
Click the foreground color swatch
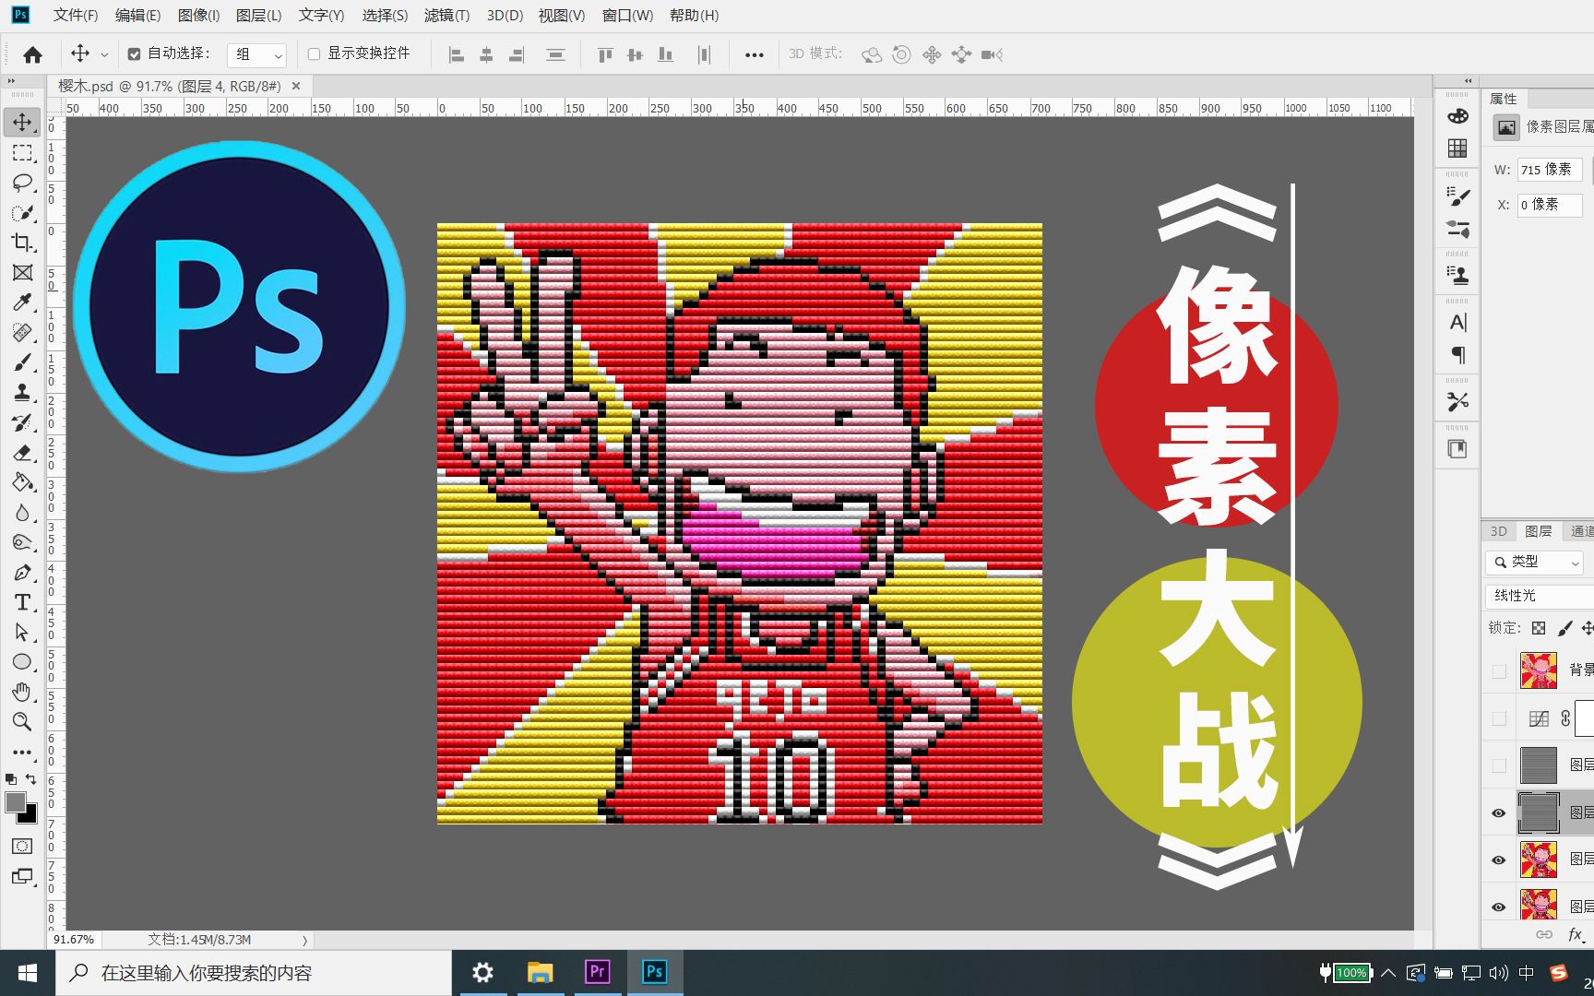click(15, 802)
